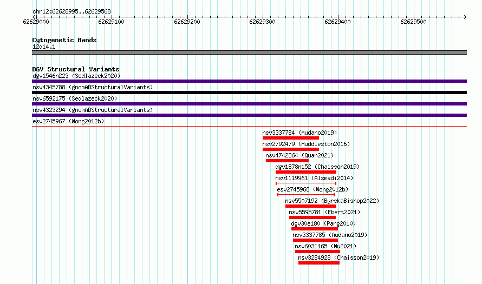Click the purple bar for dgv1546n223

(x=249, y=81)
